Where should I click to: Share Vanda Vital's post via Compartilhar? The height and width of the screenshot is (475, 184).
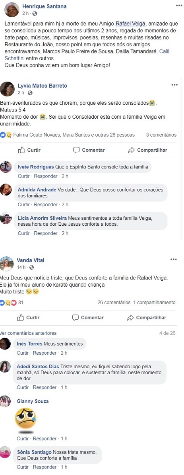pyautogui.click(x=147, y=317)
